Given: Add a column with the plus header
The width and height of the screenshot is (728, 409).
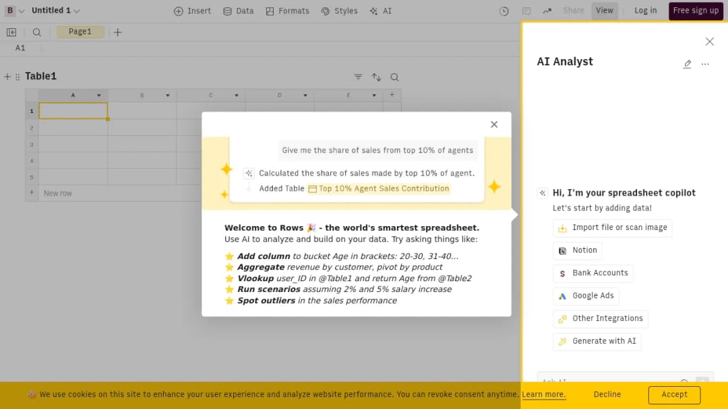Looking at the screenshot, I should (x=392, y=95).
